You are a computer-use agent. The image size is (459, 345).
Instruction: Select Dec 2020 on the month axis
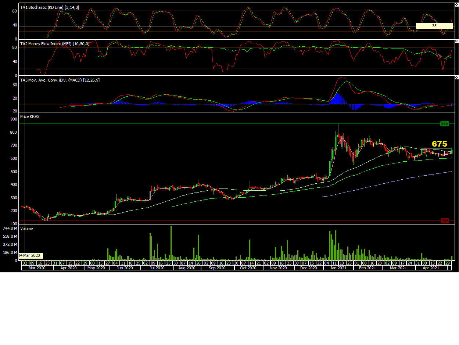[308, 268]
